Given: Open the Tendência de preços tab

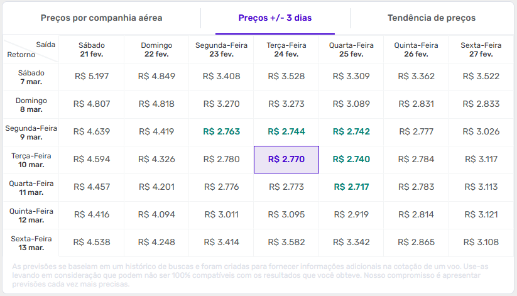Looking at the screenshot, I should click(x=432, y=18).
